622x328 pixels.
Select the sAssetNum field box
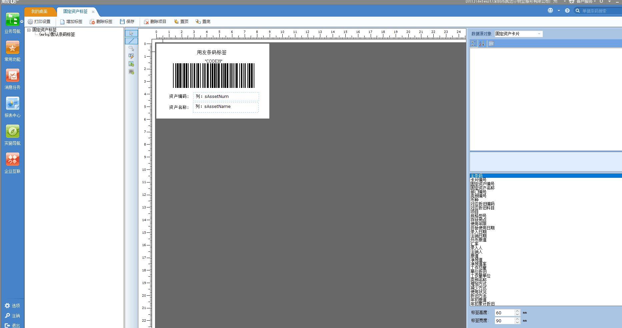[226, 97]
